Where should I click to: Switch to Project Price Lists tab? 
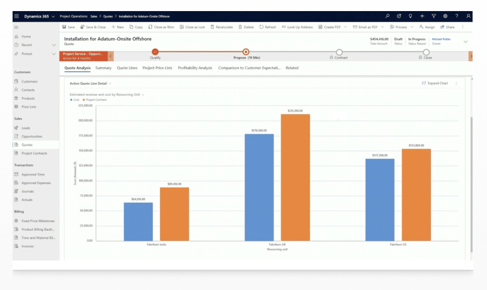pos(157,68)
